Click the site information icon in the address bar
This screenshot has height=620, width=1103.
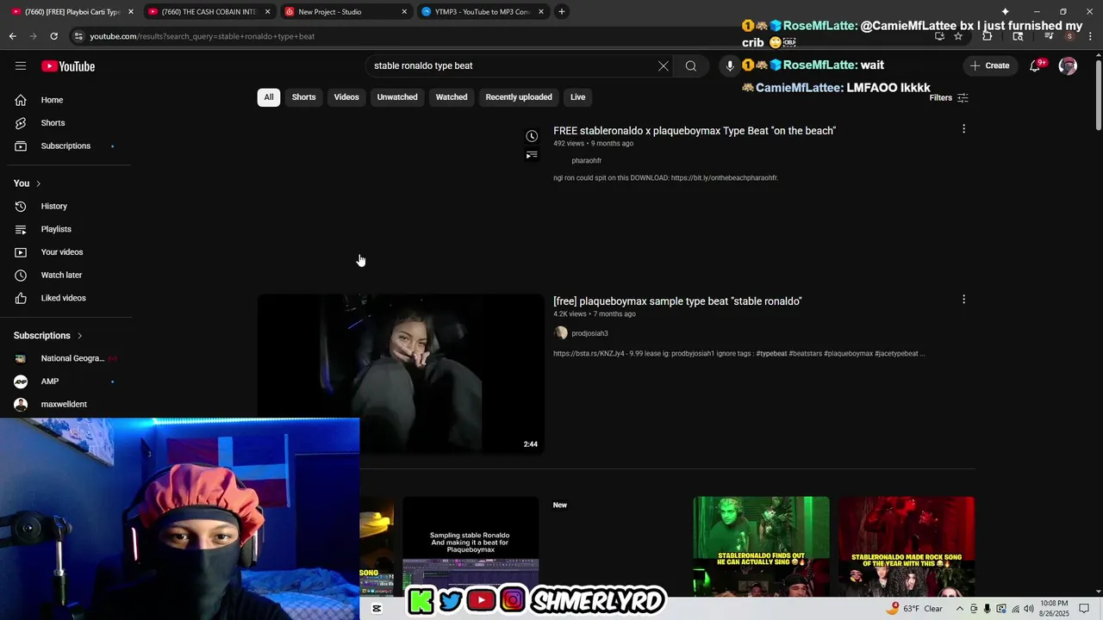click(78, 36)
